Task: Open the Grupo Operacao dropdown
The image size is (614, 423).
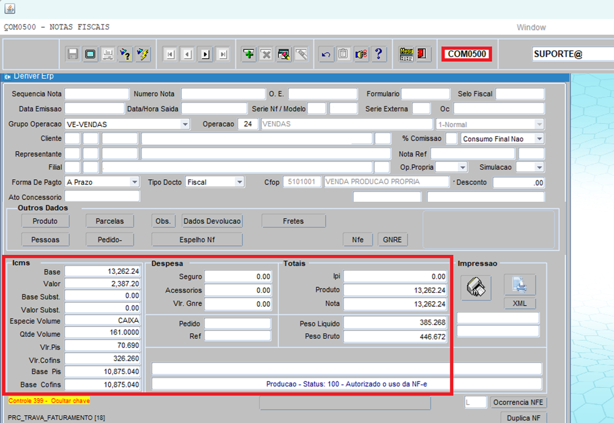Action: (x=185, y=124)
